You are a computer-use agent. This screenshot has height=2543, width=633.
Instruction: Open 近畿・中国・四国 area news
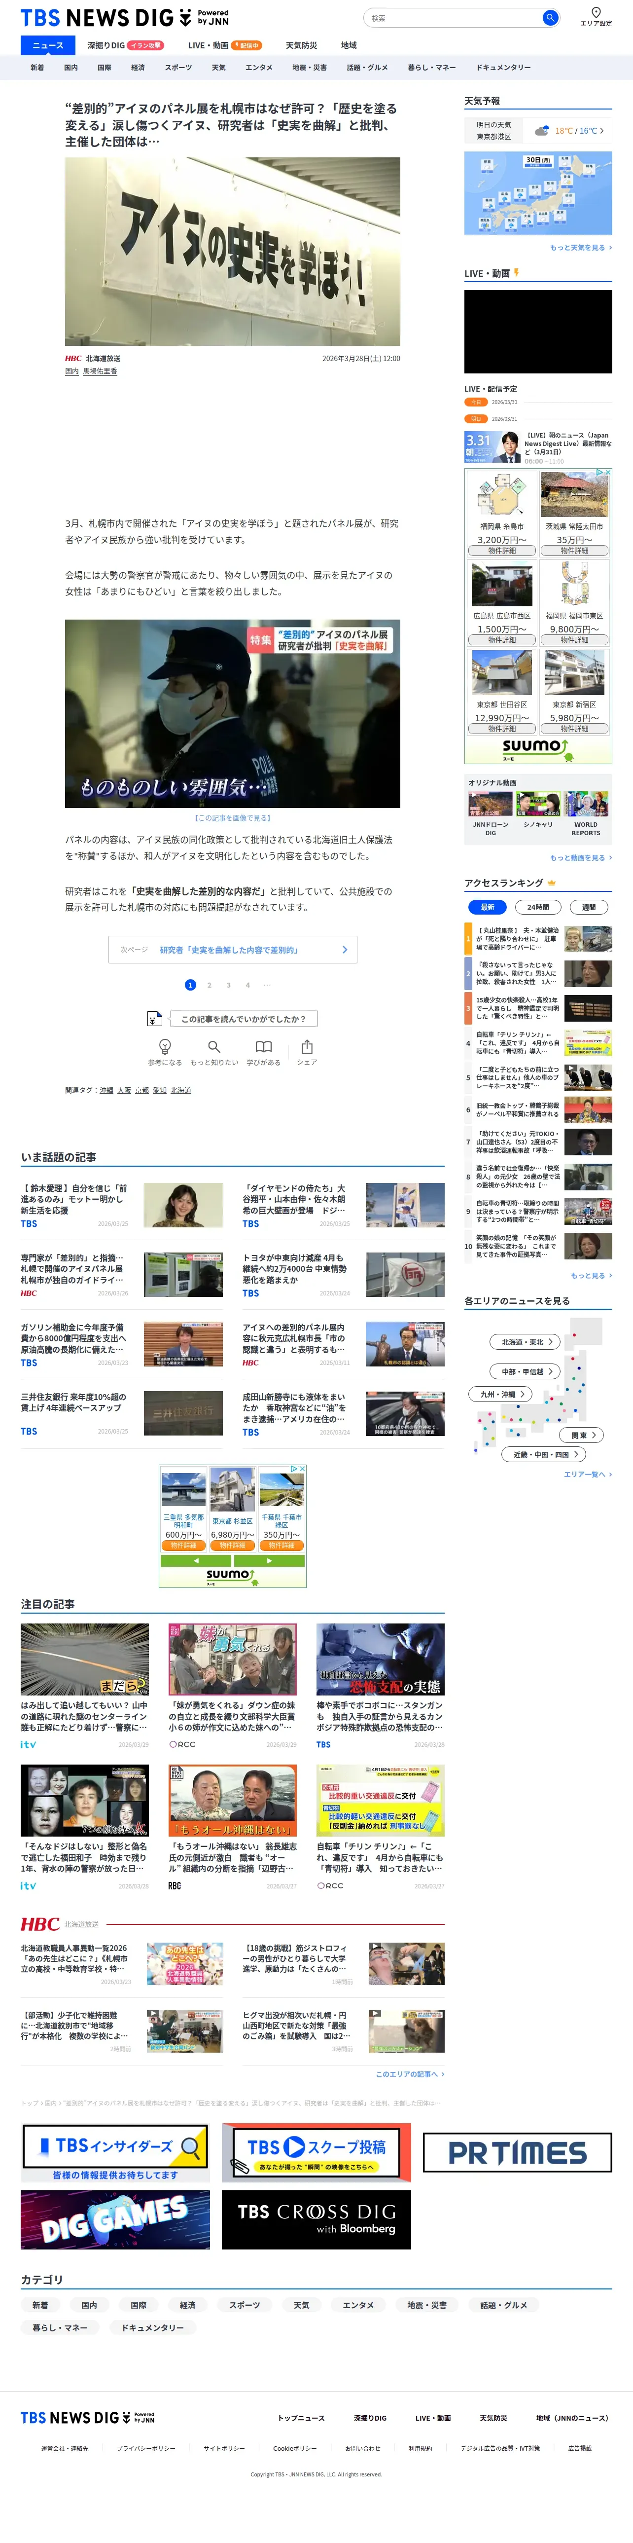(x=544, y=1454)
